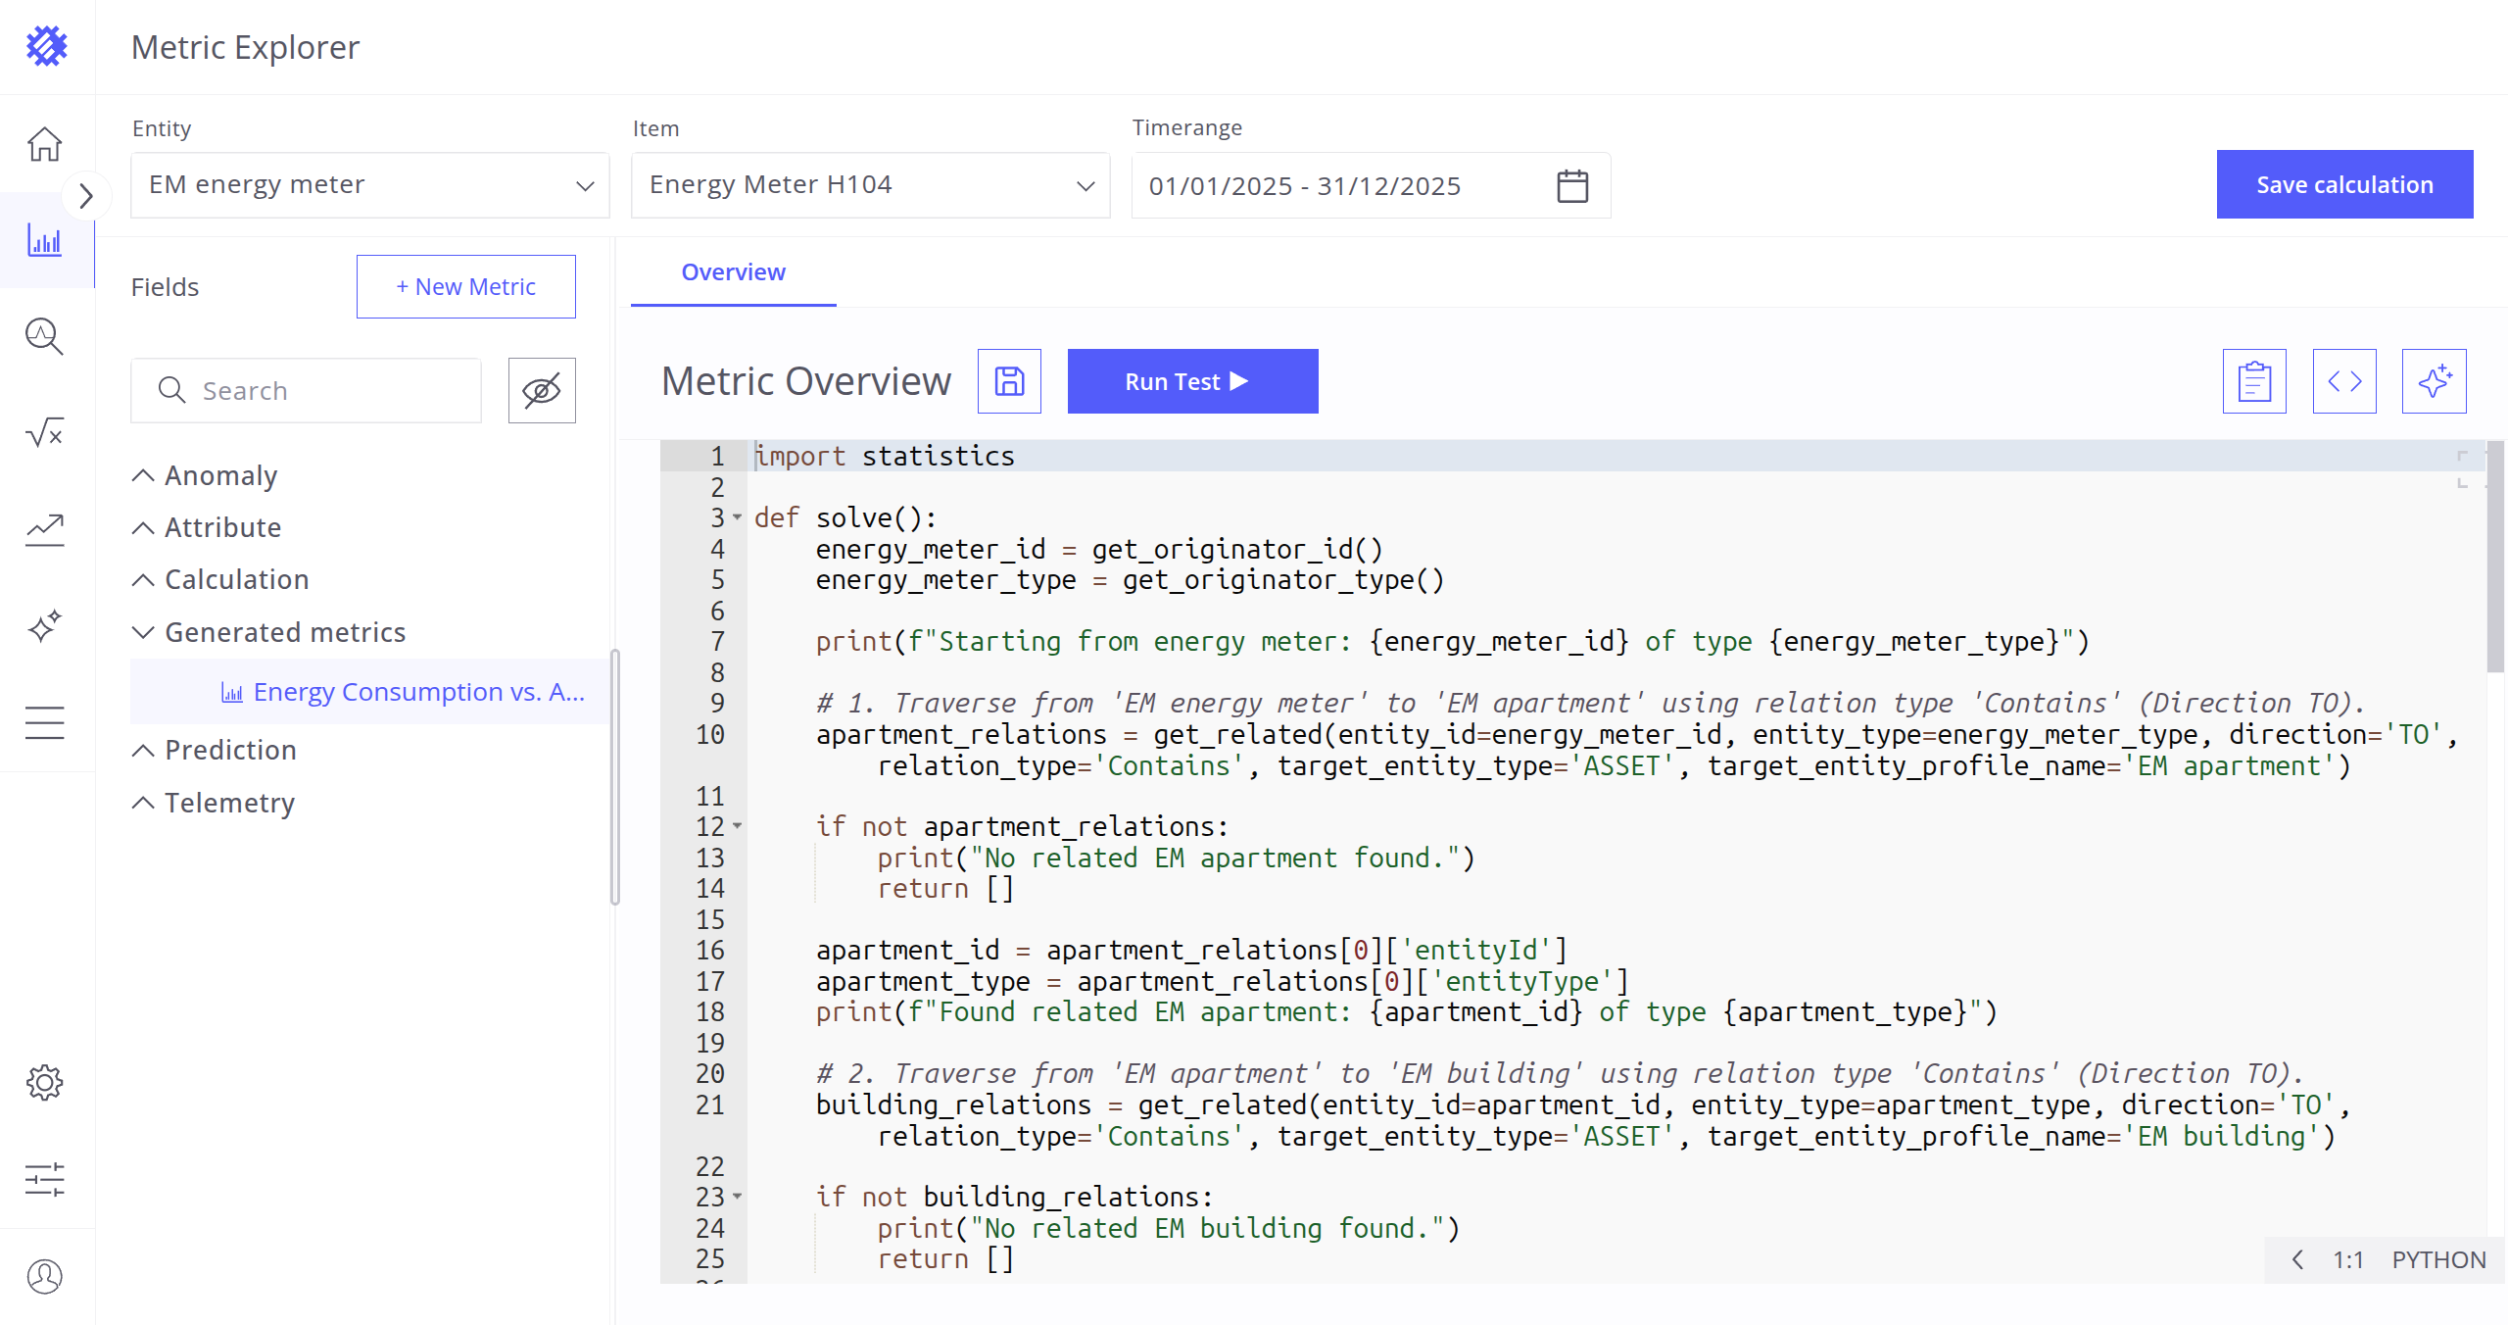
Task: Click the AI sparkle icon in toolbar
Action: point(2434,381)
